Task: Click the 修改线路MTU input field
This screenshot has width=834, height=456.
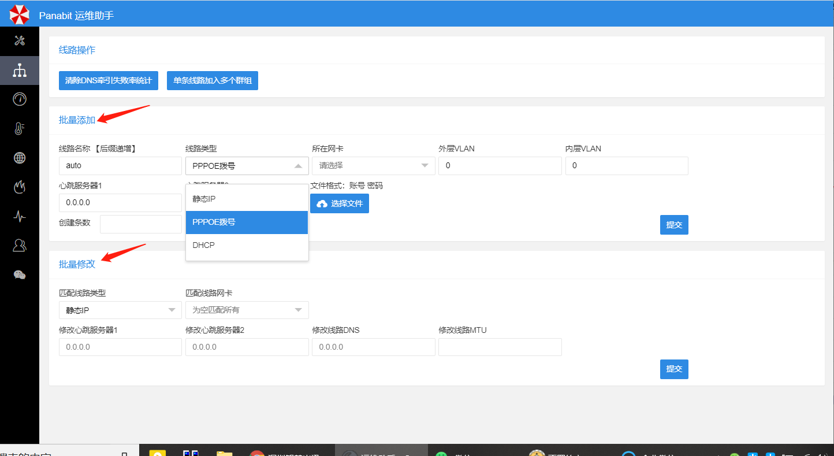Action: coord(500,347)
